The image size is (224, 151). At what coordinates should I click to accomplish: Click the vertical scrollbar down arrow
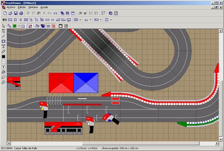point(221,140)
